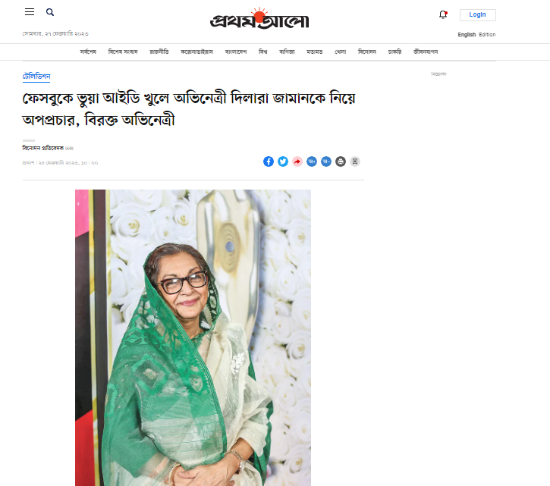Open the সর্বশেষ menu section
The height and width of the screenshot is (486, 550).
click(x=88, y=52)
